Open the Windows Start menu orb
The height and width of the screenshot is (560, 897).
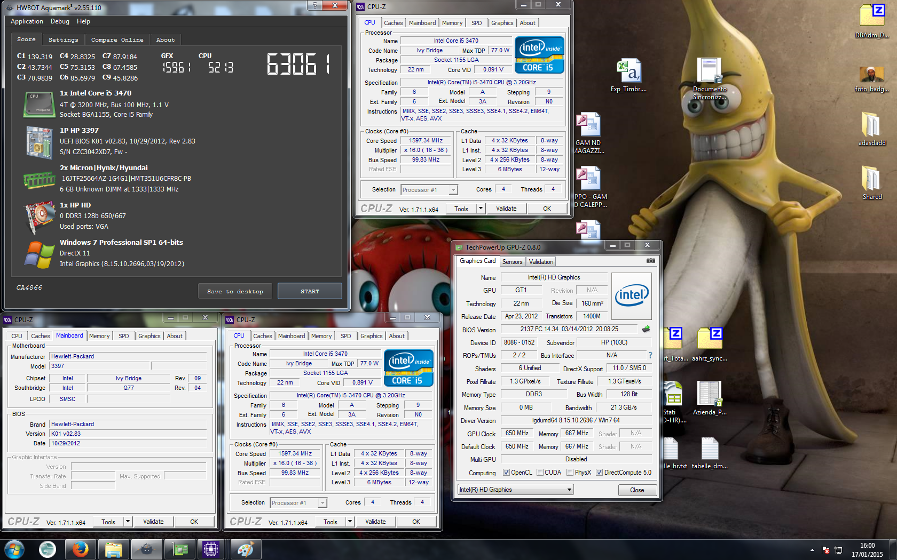[x=14, y=549]
